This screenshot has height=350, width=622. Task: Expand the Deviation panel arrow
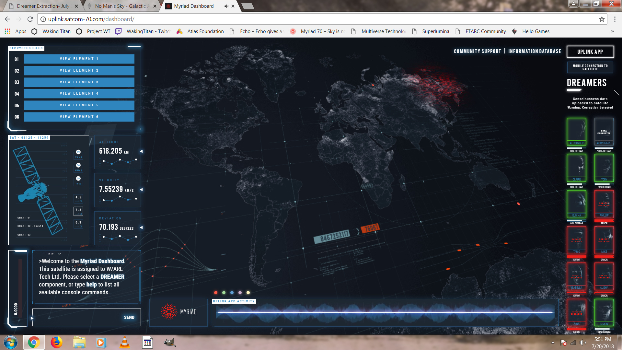coord(141,227)
